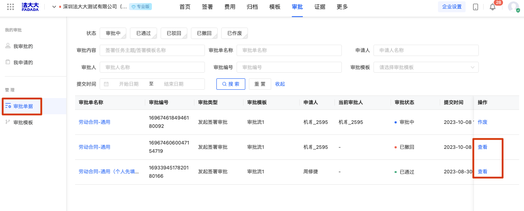Go to the 首页 tab
Viewport: 524px width, 211px height.
tap(185, 7)
